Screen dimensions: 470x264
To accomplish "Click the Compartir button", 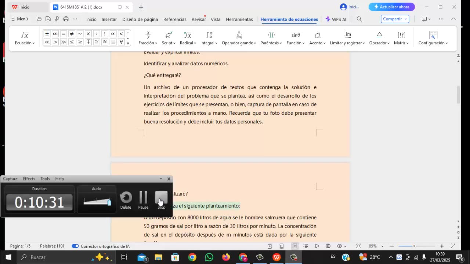I will 395,19.
